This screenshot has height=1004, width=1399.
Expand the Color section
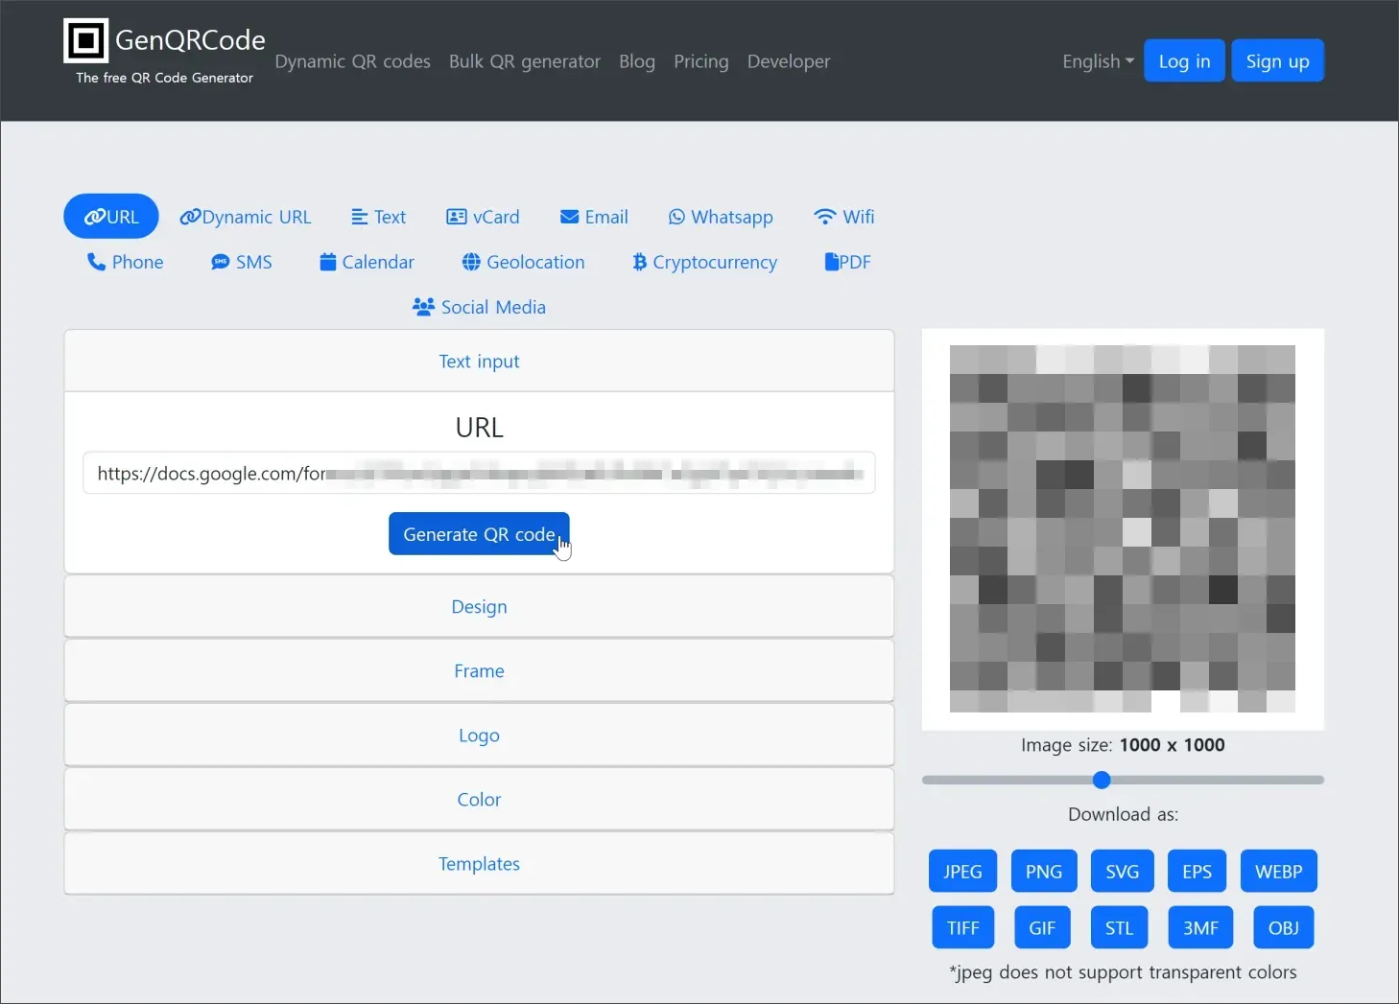pos(479,800)
